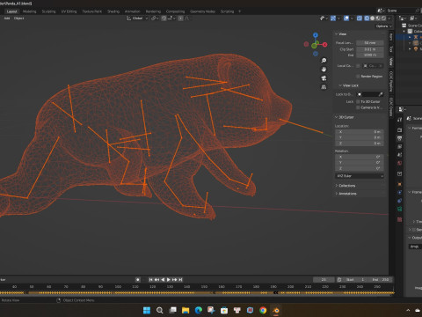This screenshot has height=317, width=422.
Task: Open the Sculpting workspace tab
Action: pos(48,11)
